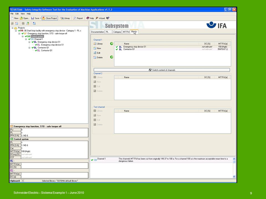Click the DC [%] column header in Channel 1 table

pyautogui.click(x=207, y=44)
